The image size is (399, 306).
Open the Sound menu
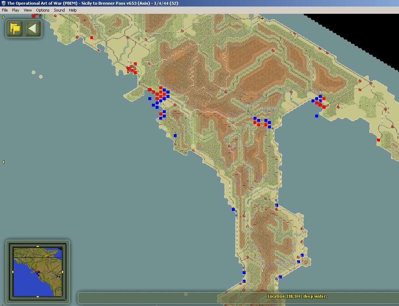(59, 10)
